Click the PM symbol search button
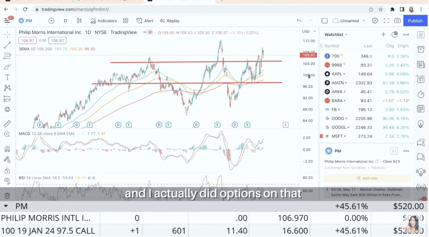The height and width of the screenshot is (237, 429). coord(26,21)
